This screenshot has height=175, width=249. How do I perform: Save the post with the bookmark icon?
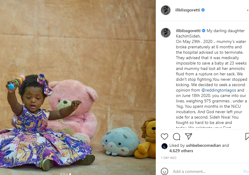click(x=247, y=137)
